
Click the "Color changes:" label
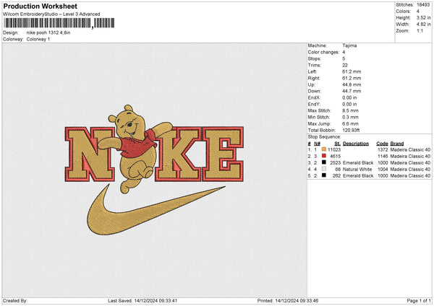point(323,52)
